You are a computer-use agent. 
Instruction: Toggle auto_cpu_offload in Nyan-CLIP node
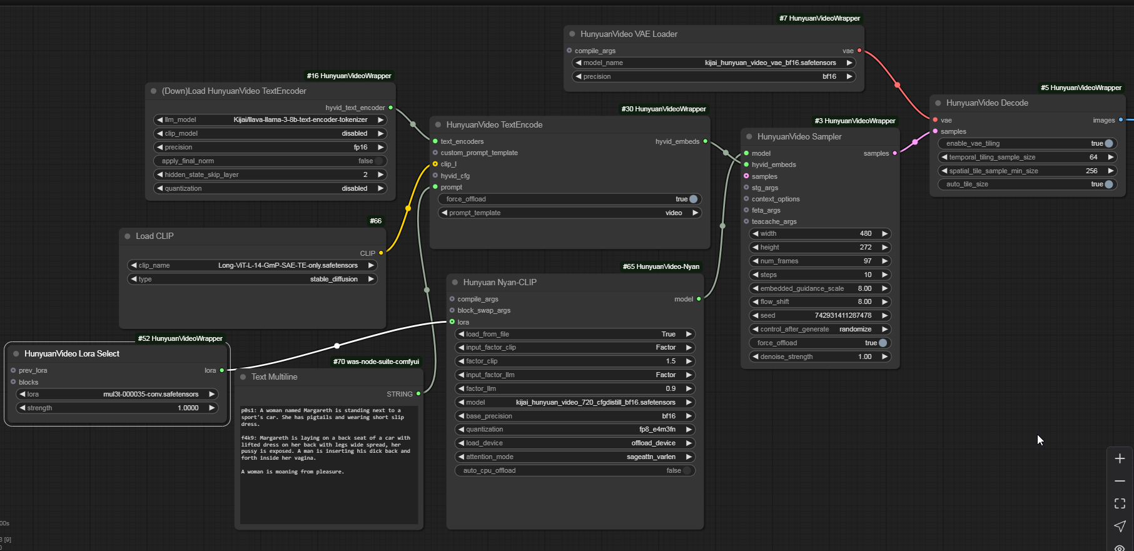point(687,471)
